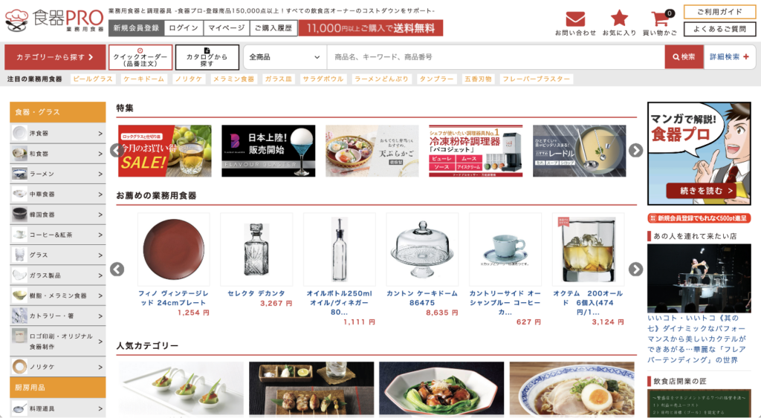Follow the ビールグラス keyword tag
This screenshot has width=761, height=418.
click(x=93, y=79)
